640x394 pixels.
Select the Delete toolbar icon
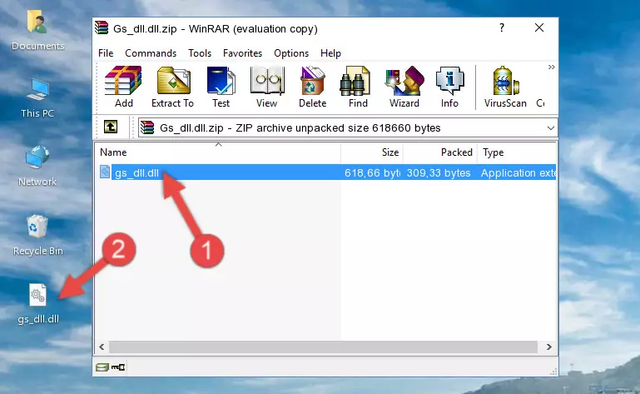313,87
